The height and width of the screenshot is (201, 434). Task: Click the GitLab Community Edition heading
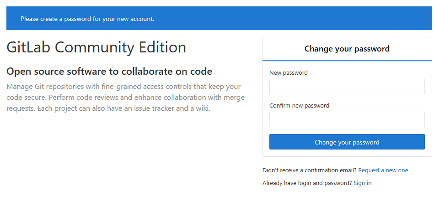(96, 47)
